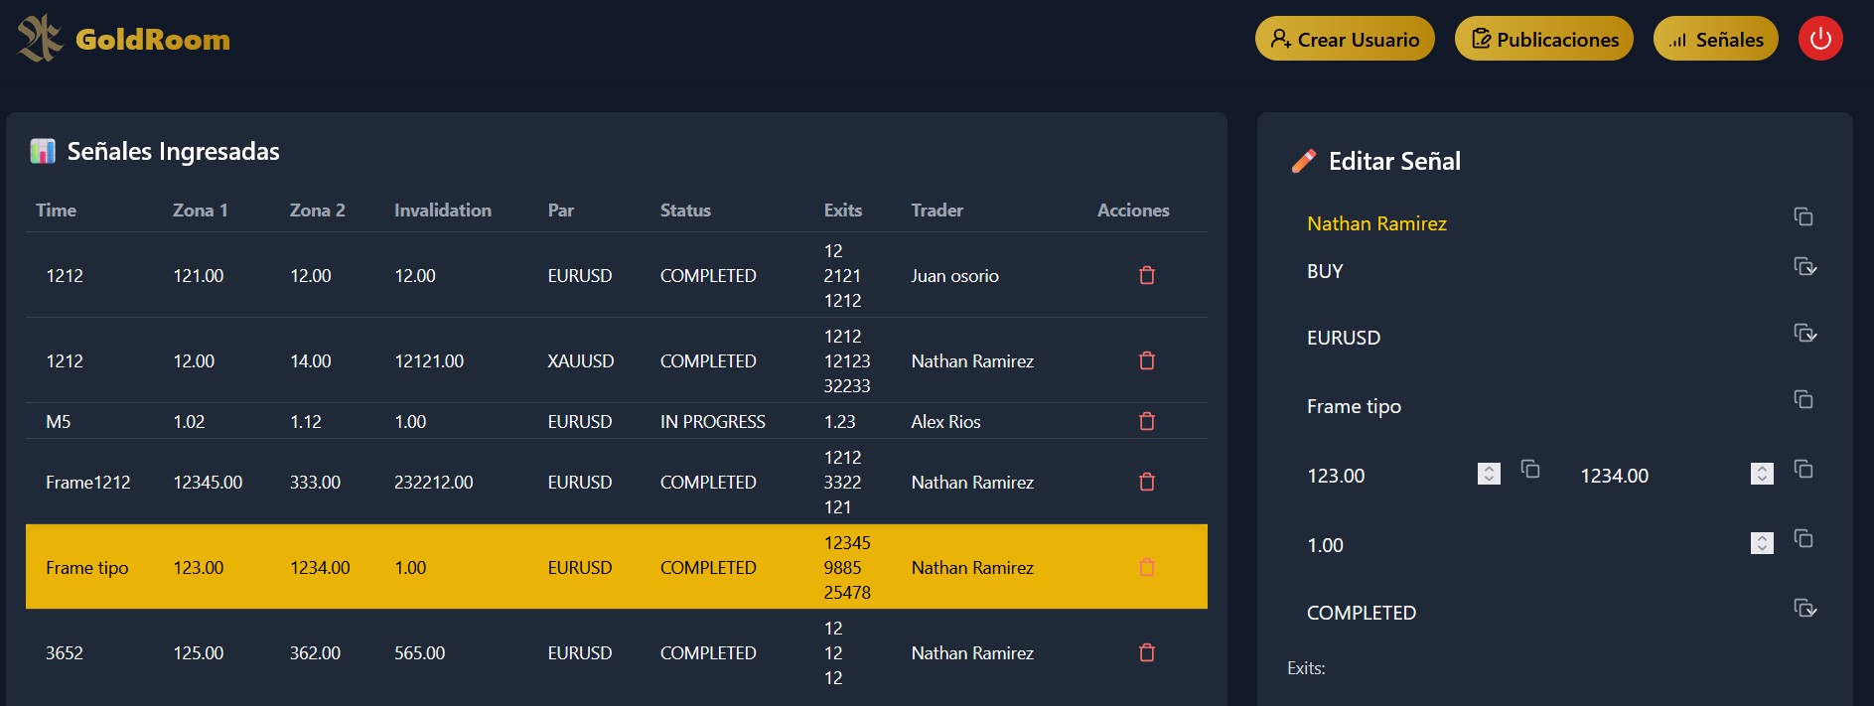Delete the 3652 signal row
The height and width of the screenshot is (706, 1874).
click(1146, 652)
